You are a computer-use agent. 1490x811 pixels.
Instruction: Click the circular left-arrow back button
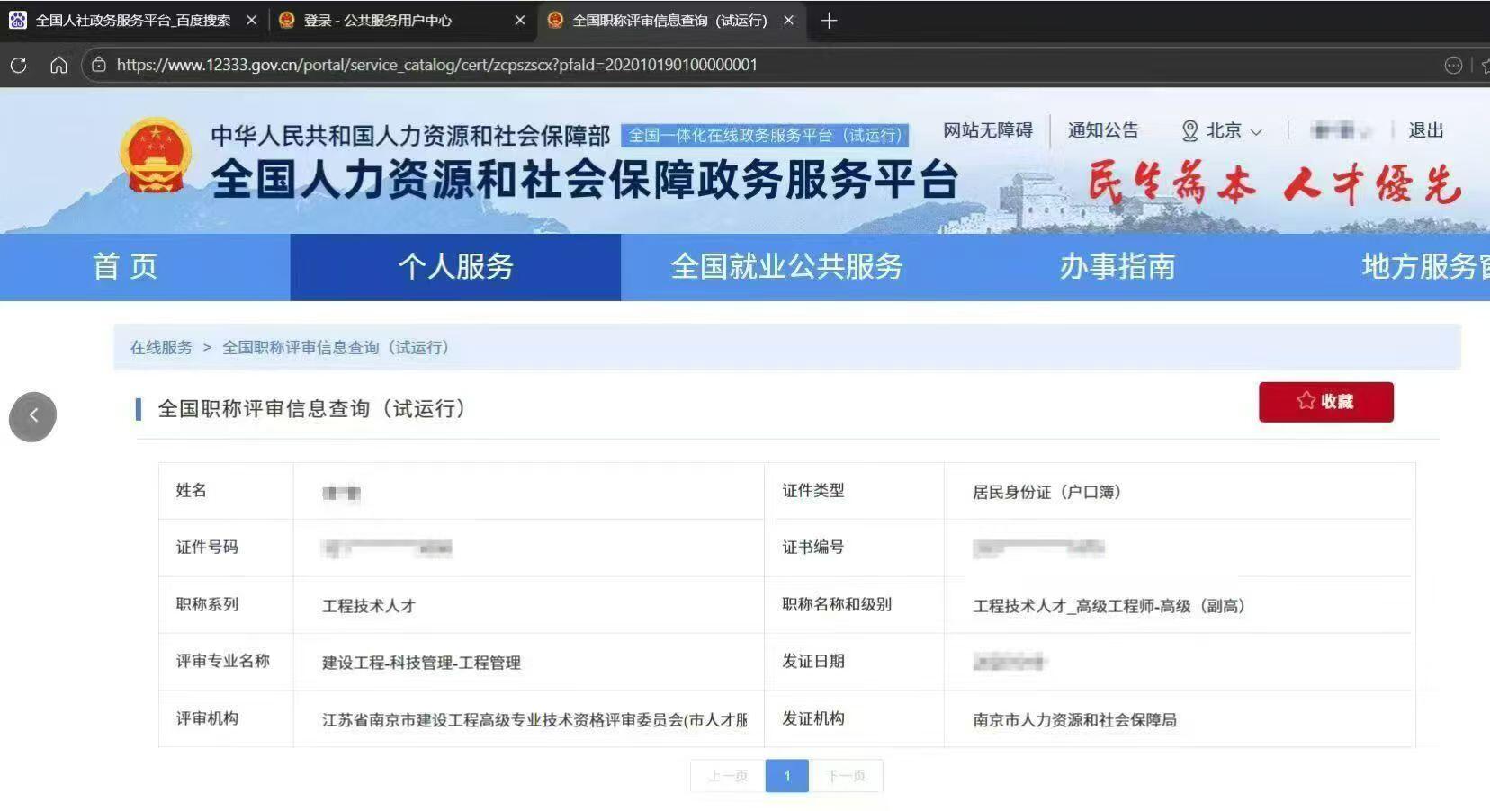click(x=33, y=416)
